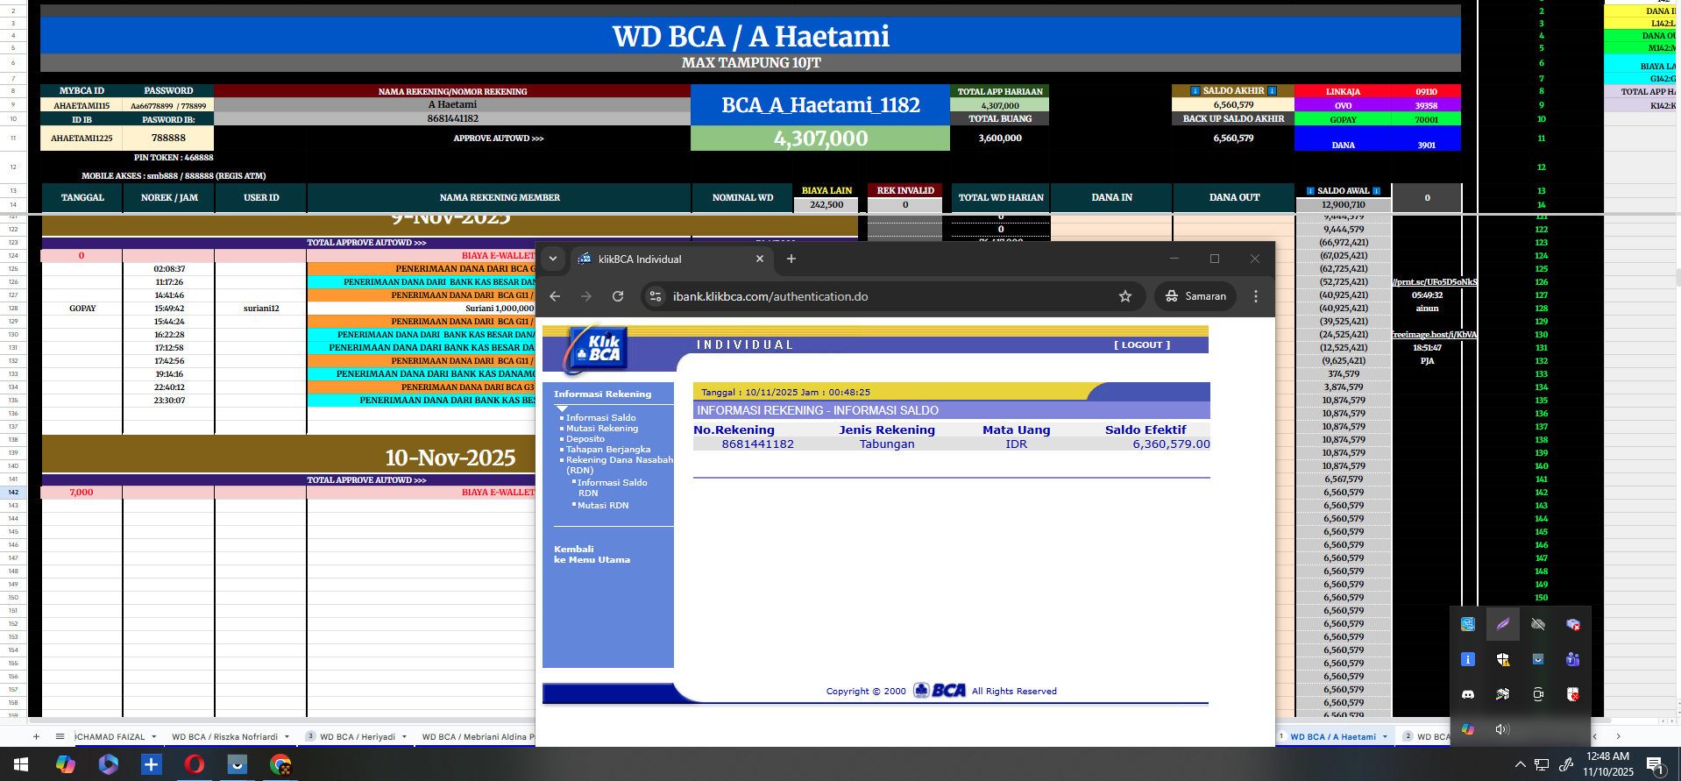Open dropdown on CHAMAD FAIZAL sheet tab
This screenshot has width=1681, height=781.
click(x=153, y=737)
